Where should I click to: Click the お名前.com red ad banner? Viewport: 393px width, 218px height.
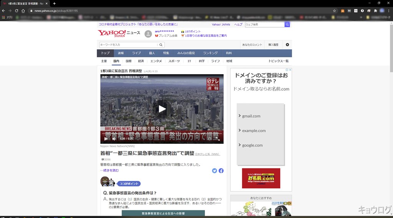tap(261, 178)
